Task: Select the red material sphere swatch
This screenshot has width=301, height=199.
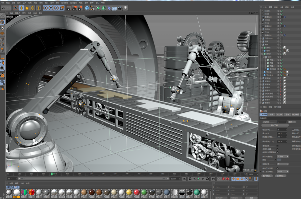Action: click(137, 192)
